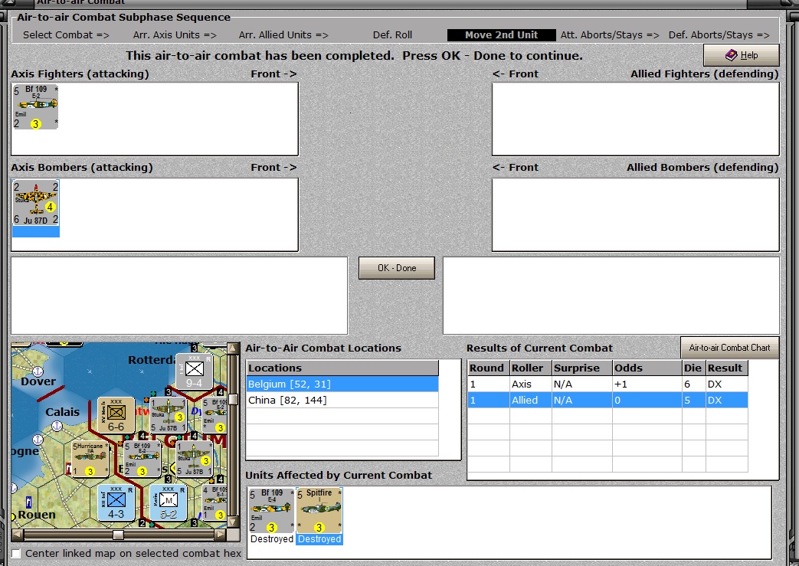
Task: Click the 9-4 infantry counter near Rotterdam
Action: [x=194, y=371]
